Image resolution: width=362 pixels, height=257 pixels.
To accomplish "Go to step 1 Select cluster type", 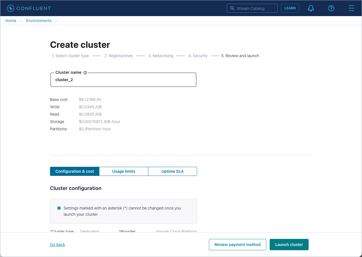I will pyautogui.click(x=70, y=56).
